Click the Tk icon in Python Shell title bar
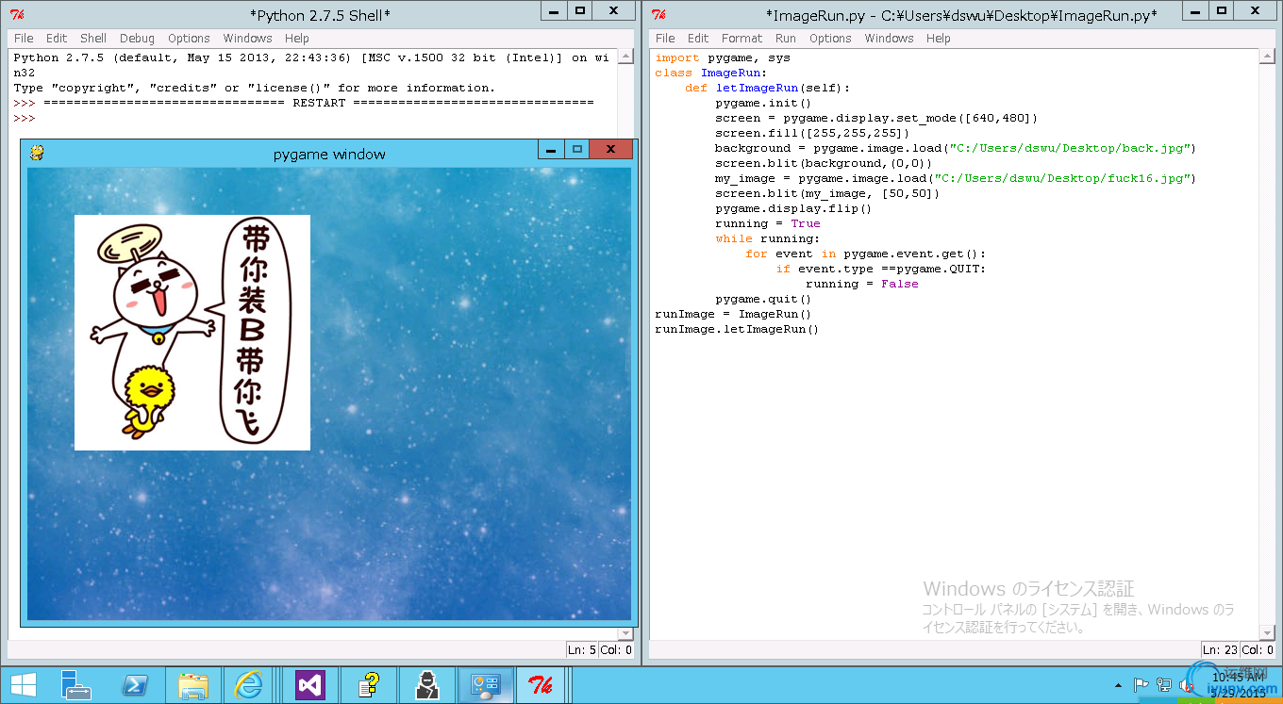 (17, 14)
